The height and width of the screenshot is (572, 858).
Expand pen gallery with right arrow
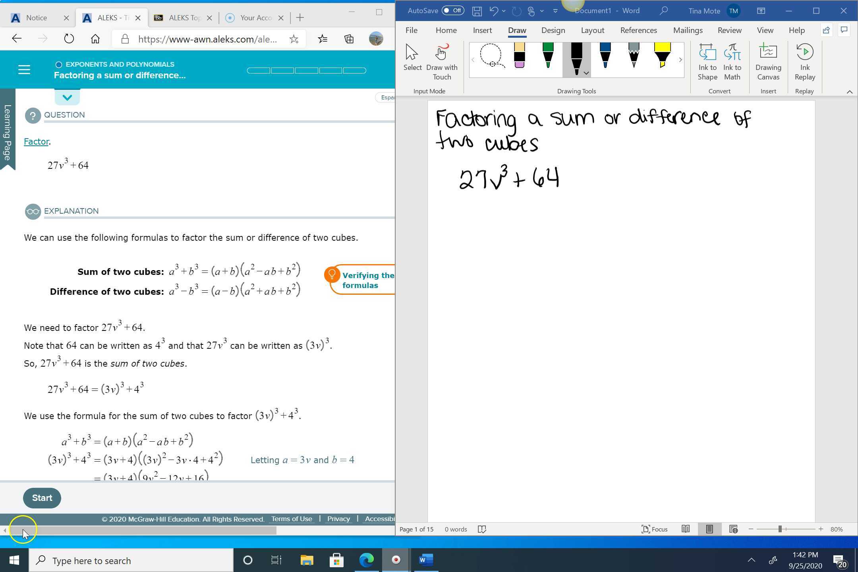pyautogui.click(x=680, y=60)
